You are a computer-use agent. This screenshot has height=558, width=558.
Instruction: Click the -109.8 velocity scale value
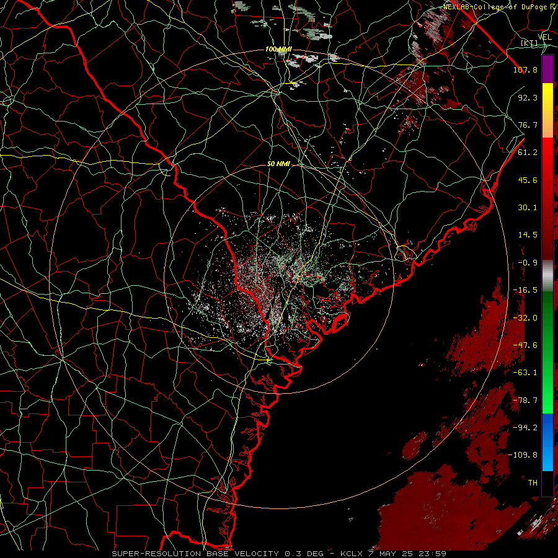pyautogui.click(x=523, y=455)
